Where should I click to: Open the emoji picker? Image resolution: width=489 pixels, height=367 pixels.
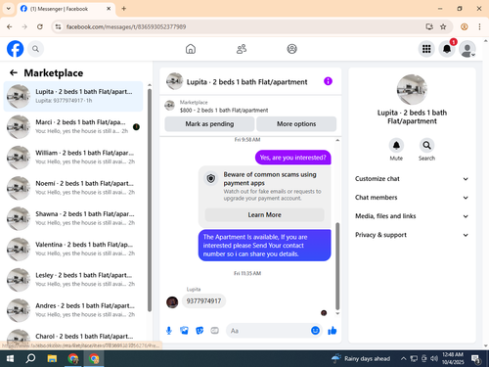click(315, 331)
